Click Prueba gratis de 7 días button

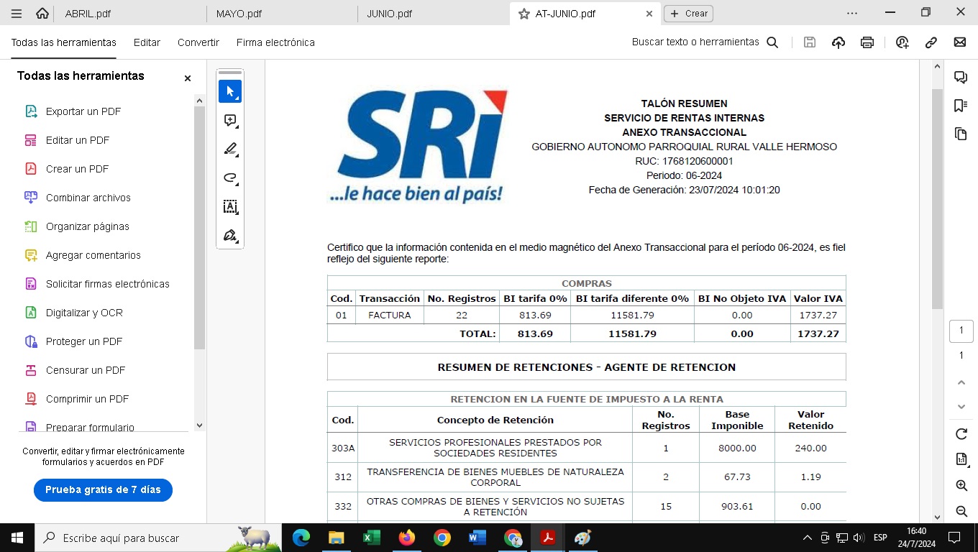(103, 489)
